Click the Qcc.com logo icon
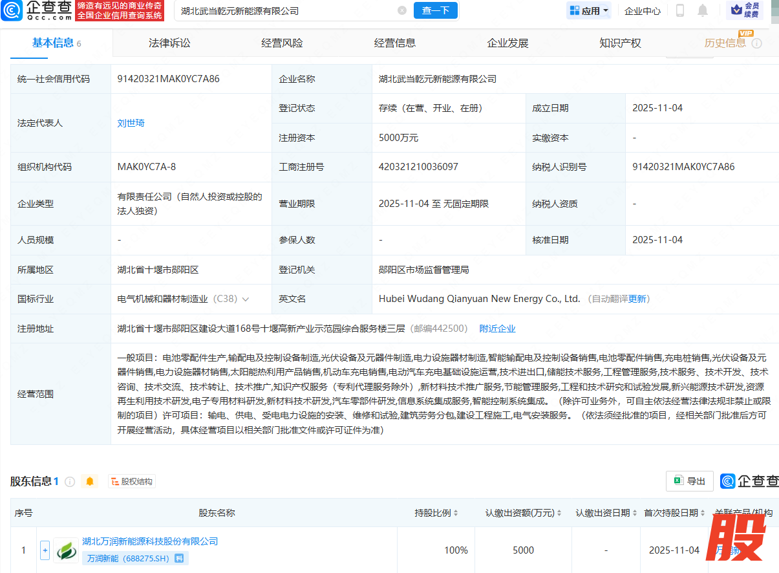This screenshot has width=779, height=573. click(13, 10)
